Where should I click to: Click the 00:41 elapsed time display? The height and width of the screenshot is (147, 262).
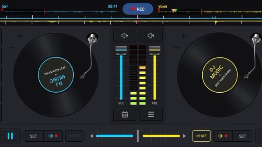[113, 7]
